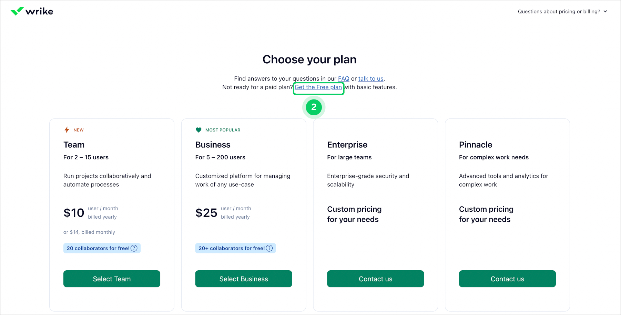Click the green step 2 marker
Screen dimensions: 621x315
click(314, 107)
